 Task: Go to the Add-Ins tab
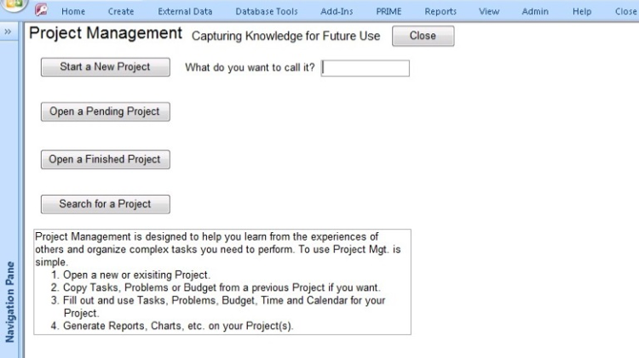click(x=337, y=11)
